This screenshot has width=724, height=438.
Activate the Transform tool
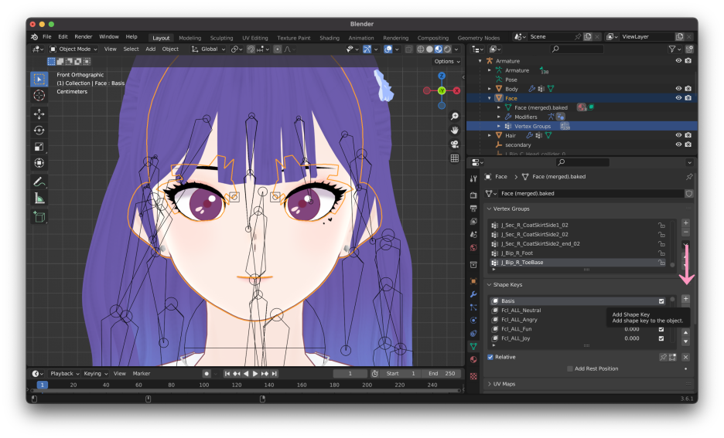[x=39, y=163]
